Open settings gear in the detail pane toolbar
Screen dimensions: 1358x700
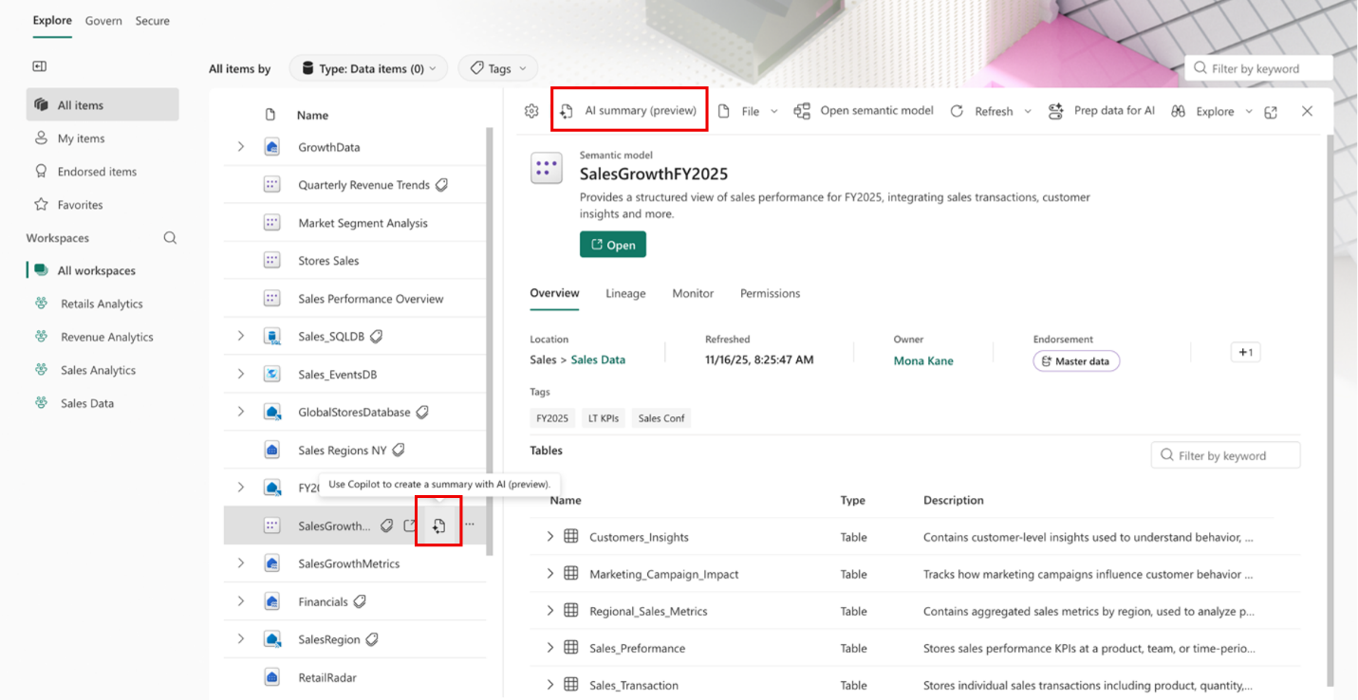click(530, 110)
